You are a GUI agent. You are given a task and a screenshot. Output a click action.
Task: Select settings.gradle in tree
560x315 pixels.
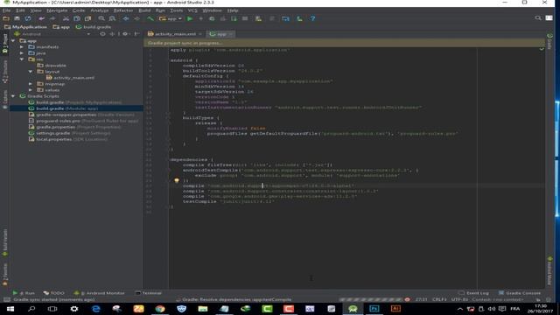pos(68,133)
